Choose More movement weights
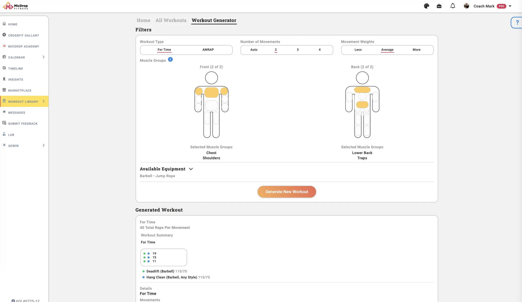The height and width of the screenshot is (302, 522). pos(417,50)
